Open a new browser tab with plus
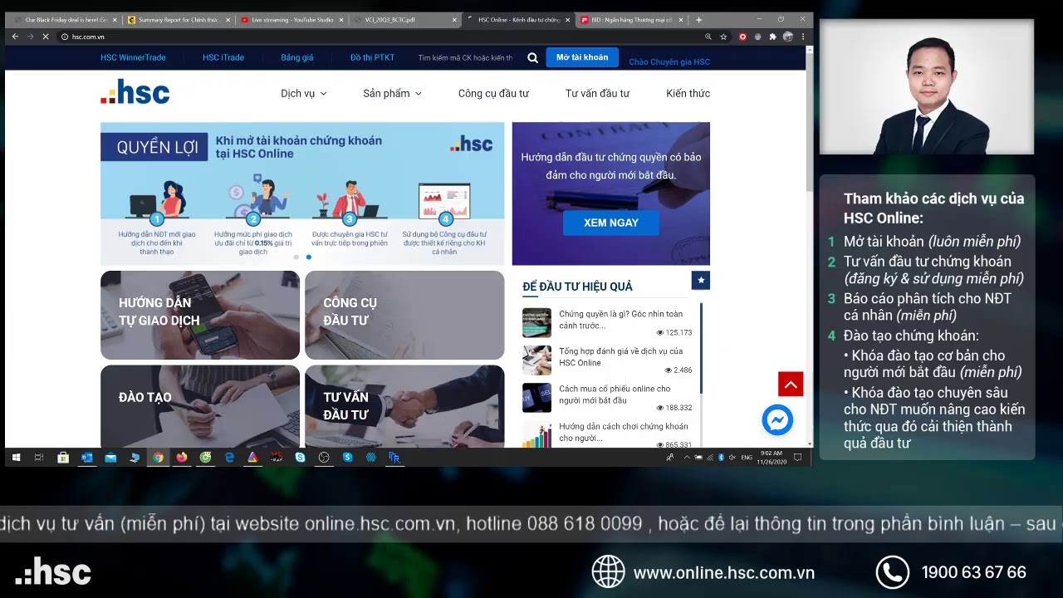 (698, 19)
